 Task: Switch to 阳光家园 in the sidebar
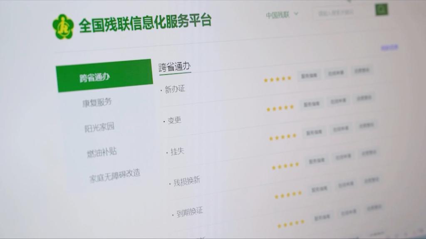(99, 128)
